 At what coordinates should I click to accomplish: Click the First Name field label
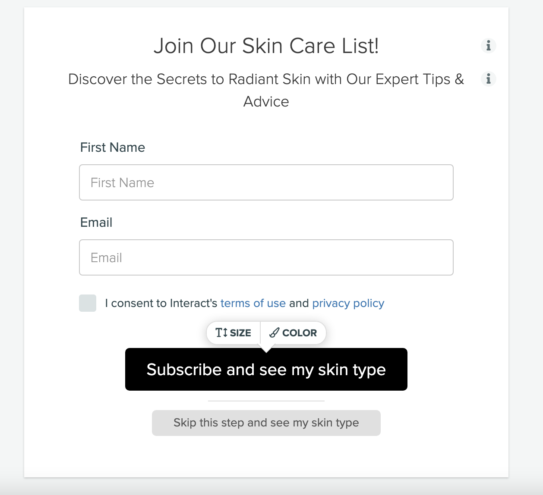click(x=113, y=147)
